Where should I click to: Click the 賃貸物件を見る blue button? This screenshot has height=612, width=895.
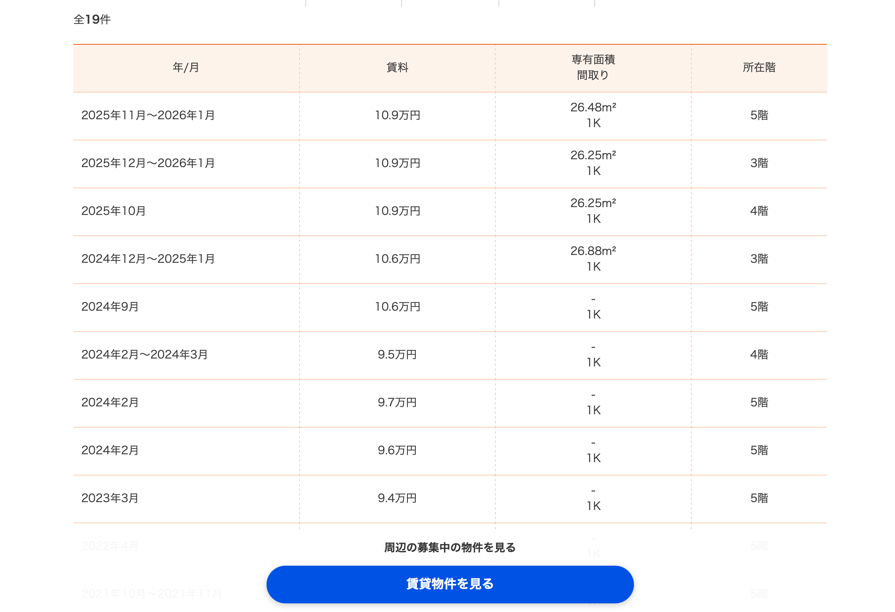click(x=450, y=584)
